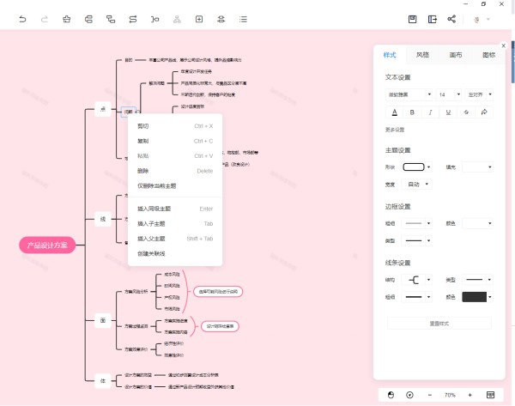Toggle underline formatting
Viewport: 515px width, 406px height.
[448, 112]
